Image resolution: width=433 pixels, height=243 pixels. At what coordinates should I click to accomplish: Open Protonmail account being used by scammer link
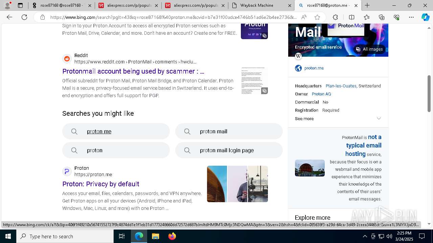(133, 71)
